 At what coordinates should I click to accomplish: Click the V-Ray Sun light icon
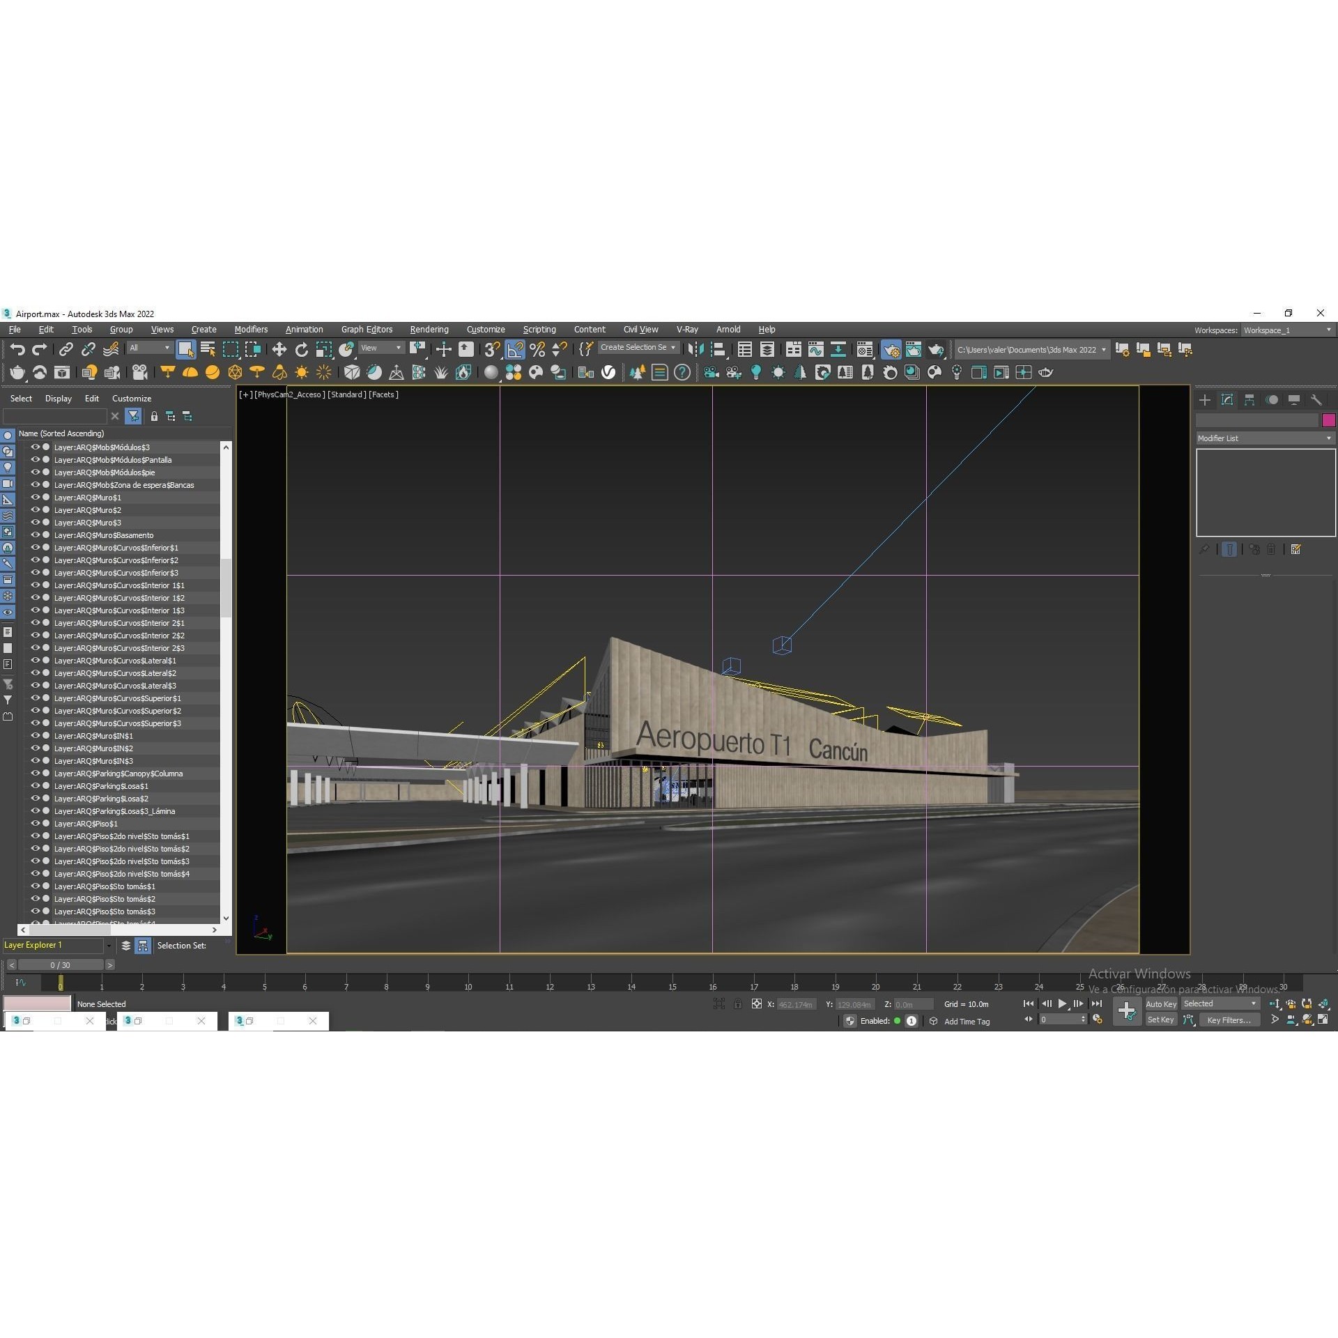(302, 373)
